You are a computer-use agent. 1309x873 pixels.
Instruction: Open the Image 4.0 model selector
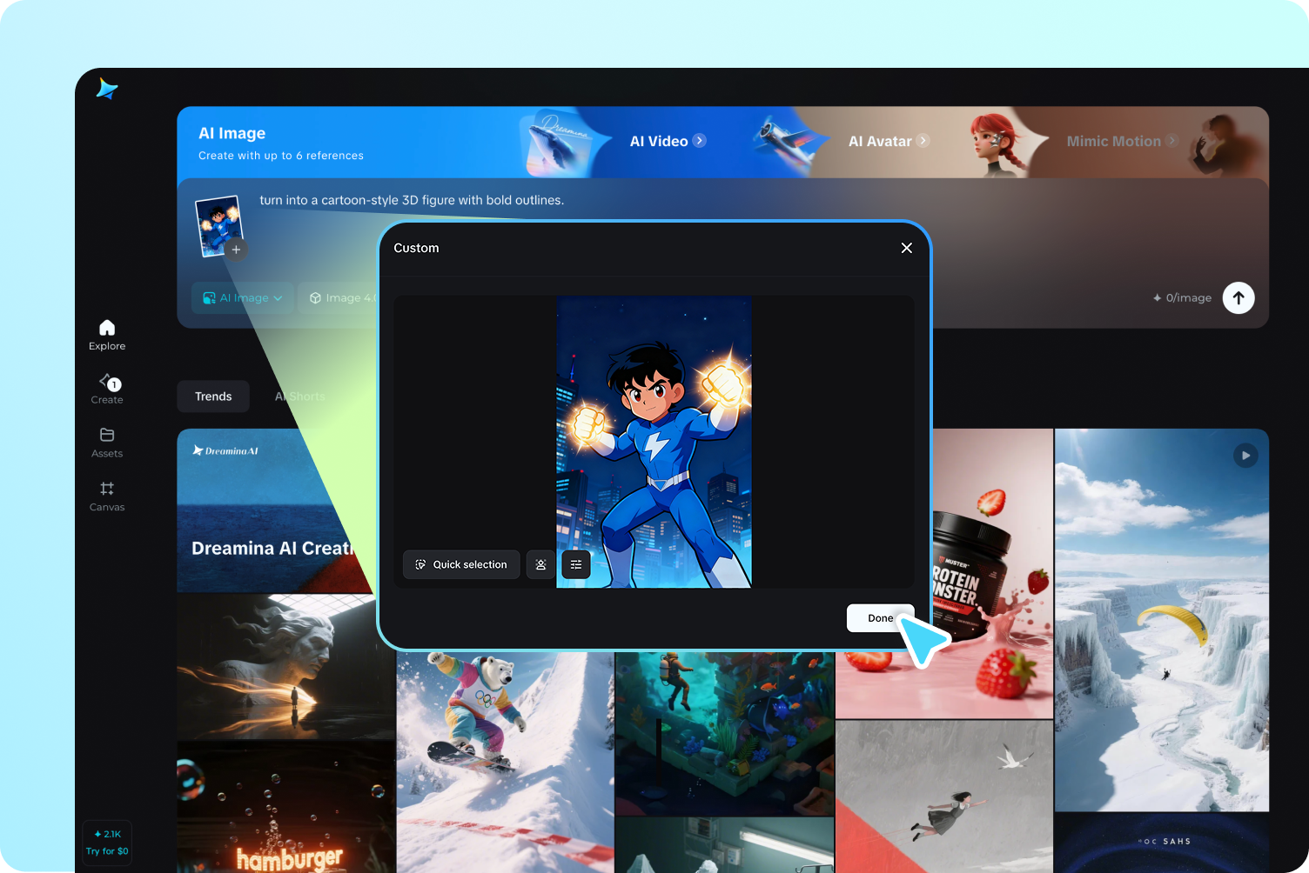click(341, 297)
